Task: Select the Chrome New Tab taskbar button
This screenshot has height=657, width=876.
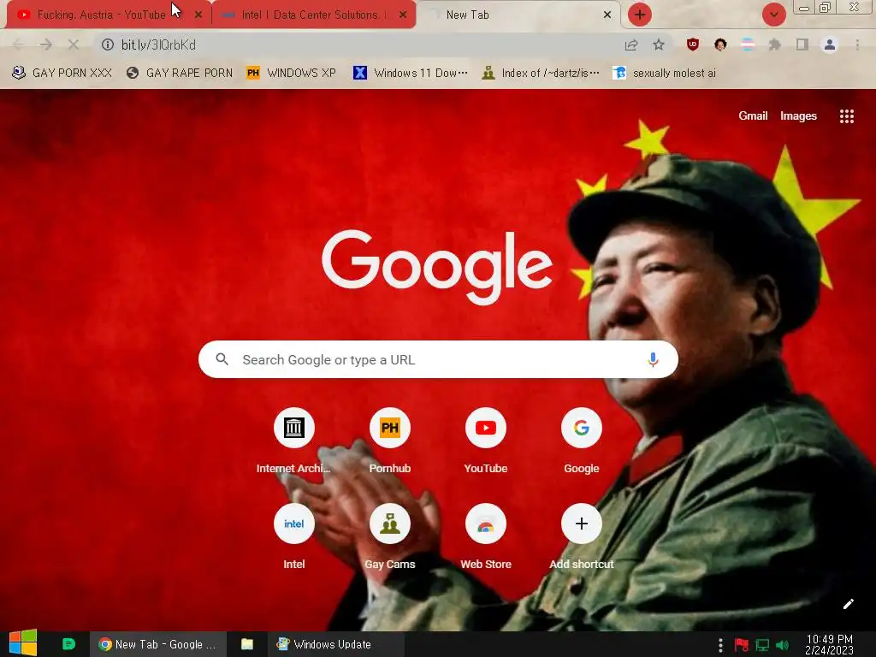Action: tap(157, 644)
